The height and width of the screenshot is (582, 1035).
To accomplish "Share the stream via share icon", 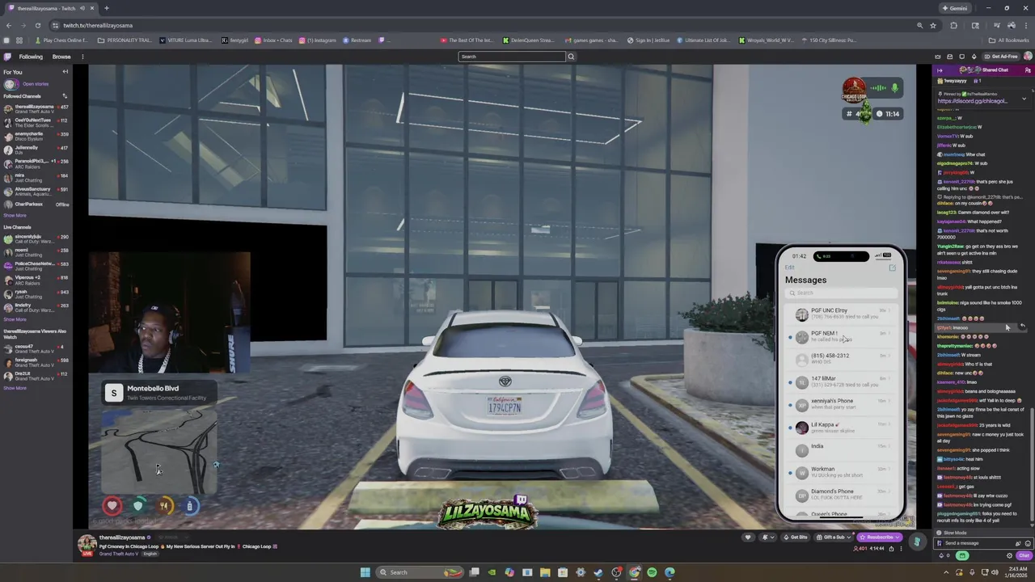I will tap(892, 549).
